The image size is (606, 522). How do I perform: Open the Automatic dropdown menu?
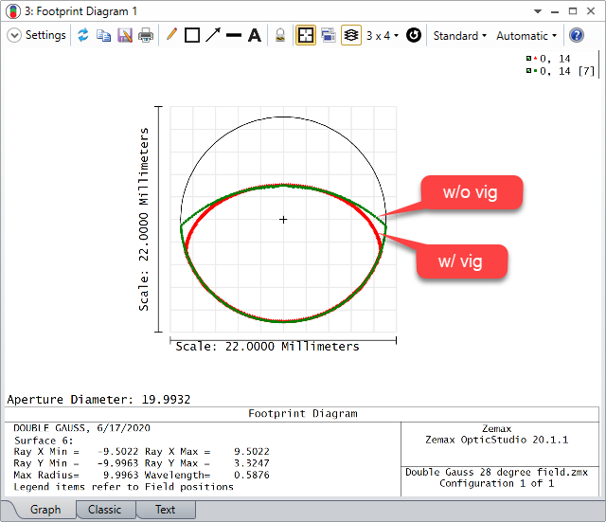click(x=526, y=36)
